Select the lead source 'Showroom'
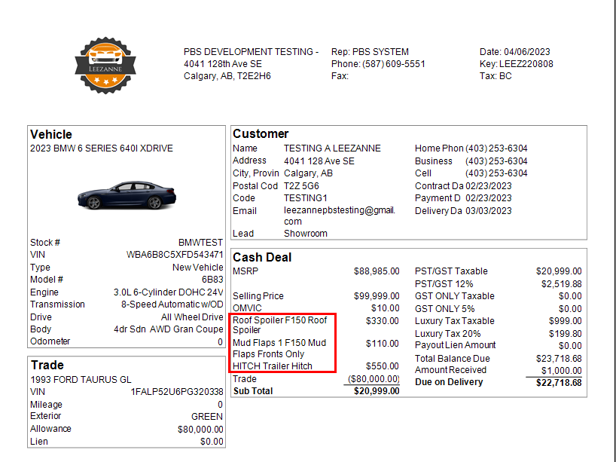The image size is (616, 462). coord(306,234)
